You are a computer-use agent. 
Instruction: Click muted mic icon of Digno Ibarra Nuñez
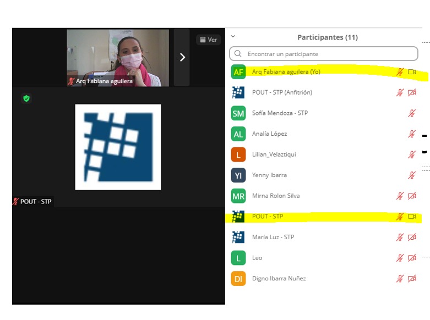[400, 279]
